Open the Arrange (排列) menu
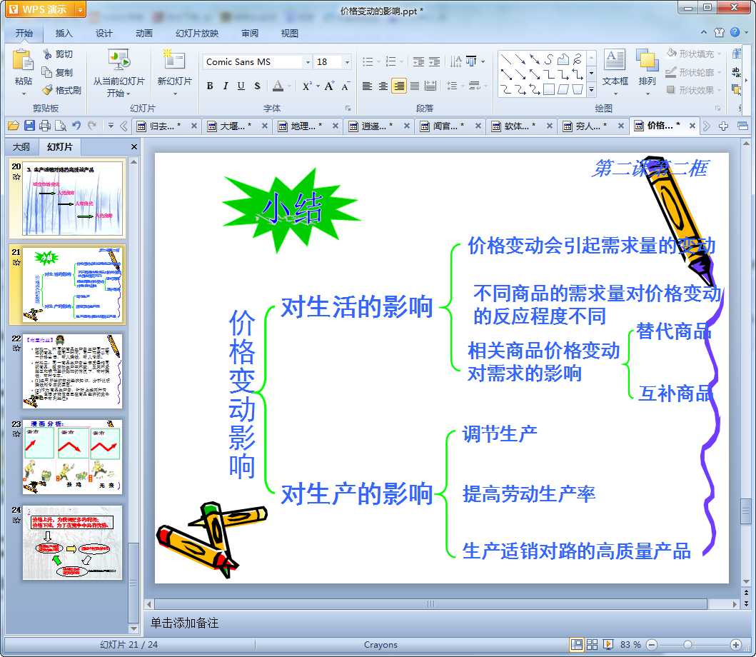This screenshot has height=657, width=756. pyautogui.click(x=647, y=72)
